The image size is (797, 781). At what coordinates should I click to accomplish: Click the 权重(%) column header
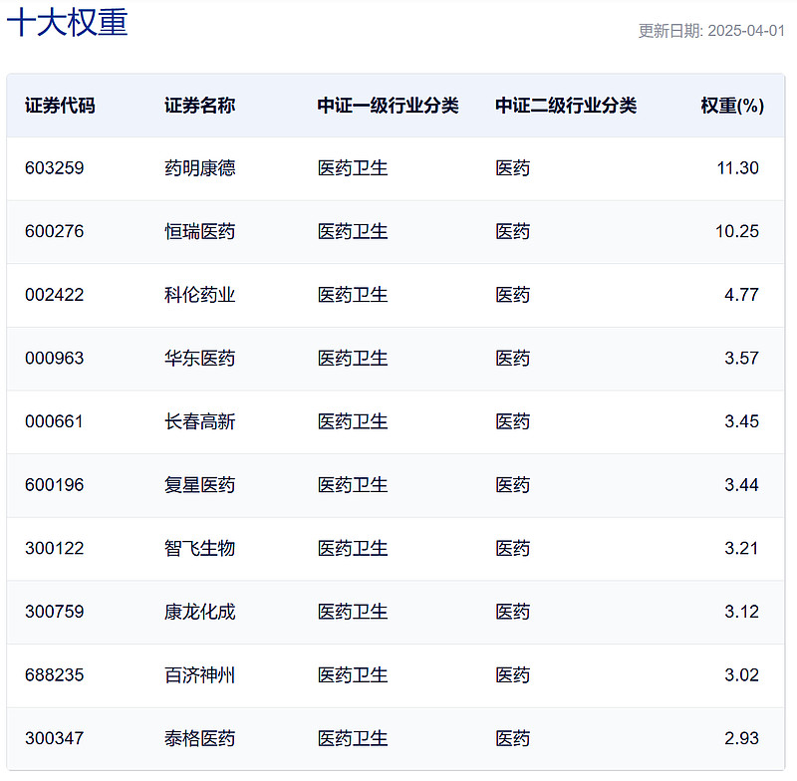(x=732, y=106)
